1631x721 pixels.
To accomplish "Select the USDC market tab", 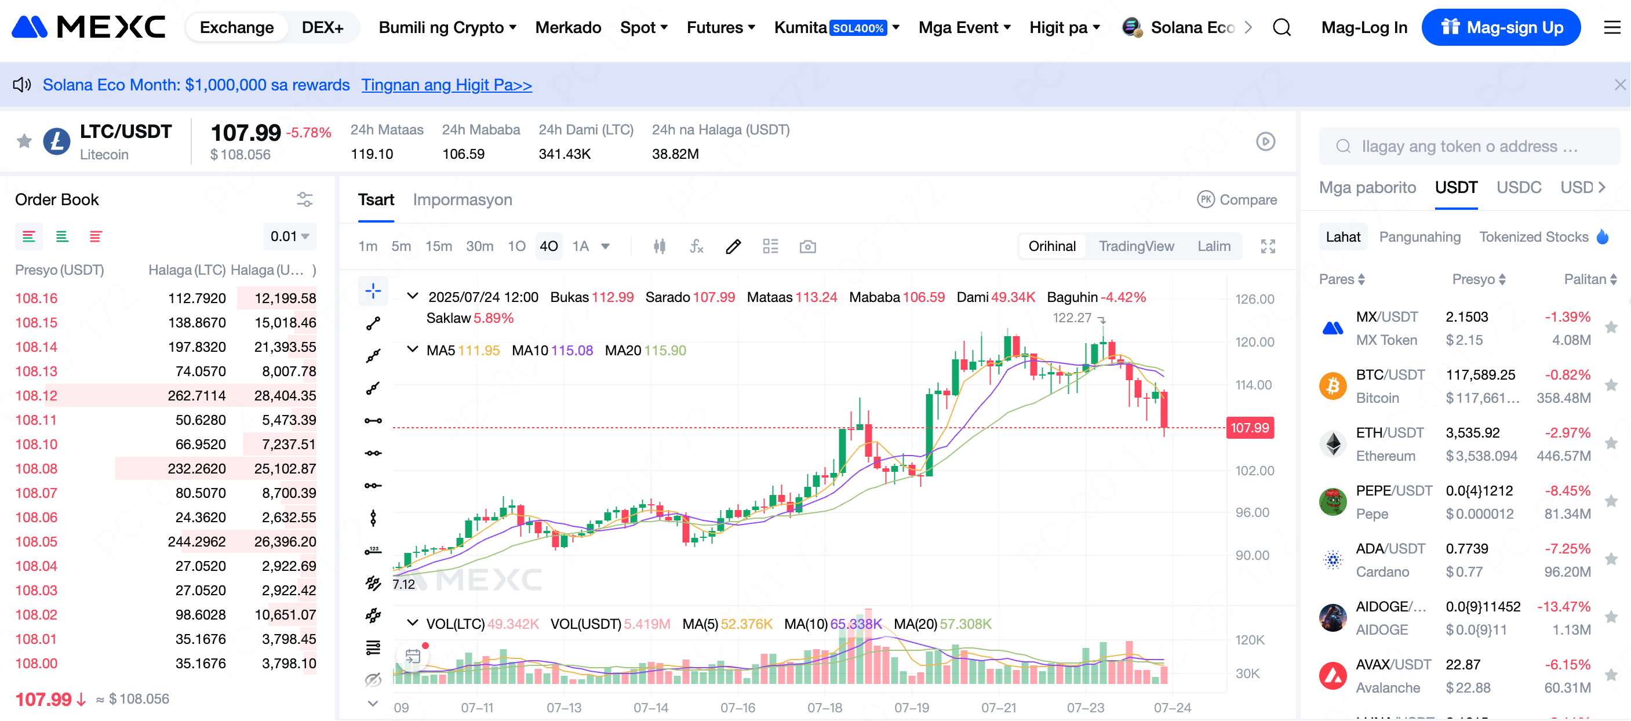I will (x=1519, y=187).
